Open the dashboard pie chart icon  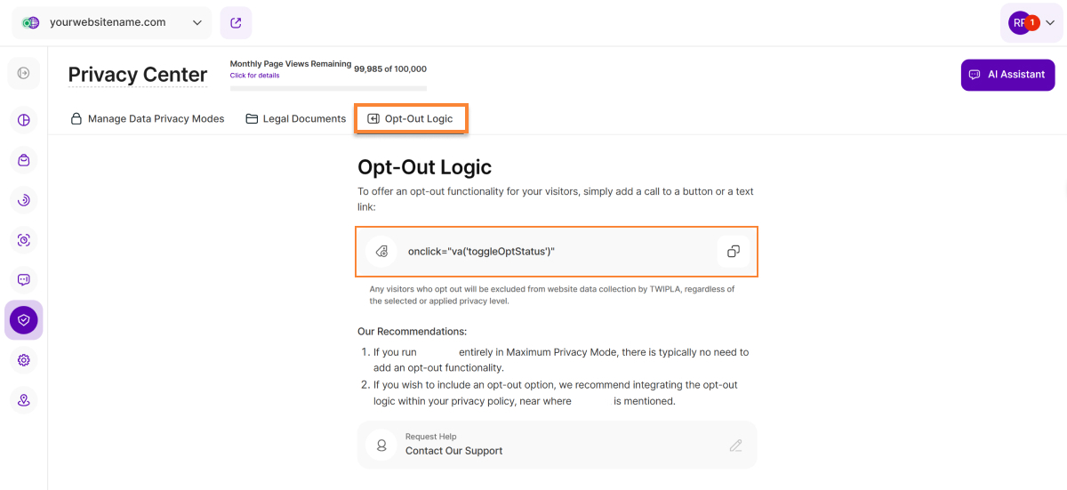pos(24,120)
